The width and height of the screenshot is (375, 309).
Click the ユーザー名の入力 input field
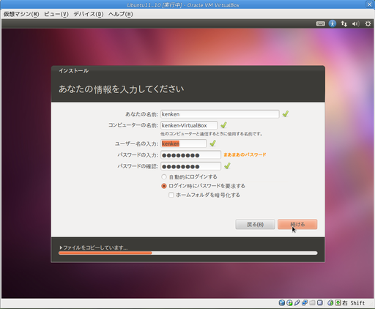(x=184, y=144)
